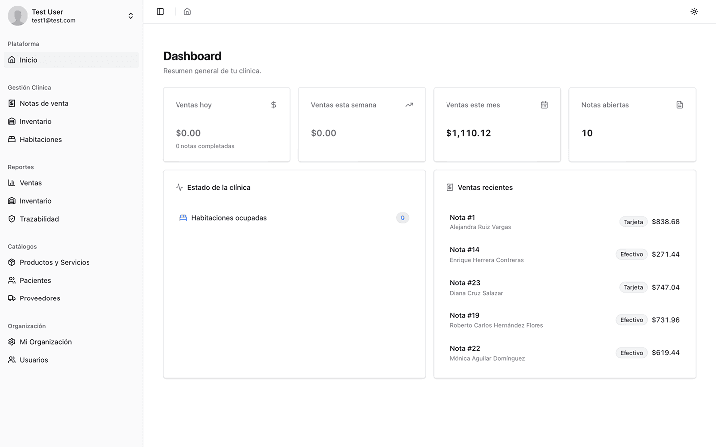This screenshot has height=447, width=716.
Task: Click the Mi Organización gear icon
Action: pos(12,342)
